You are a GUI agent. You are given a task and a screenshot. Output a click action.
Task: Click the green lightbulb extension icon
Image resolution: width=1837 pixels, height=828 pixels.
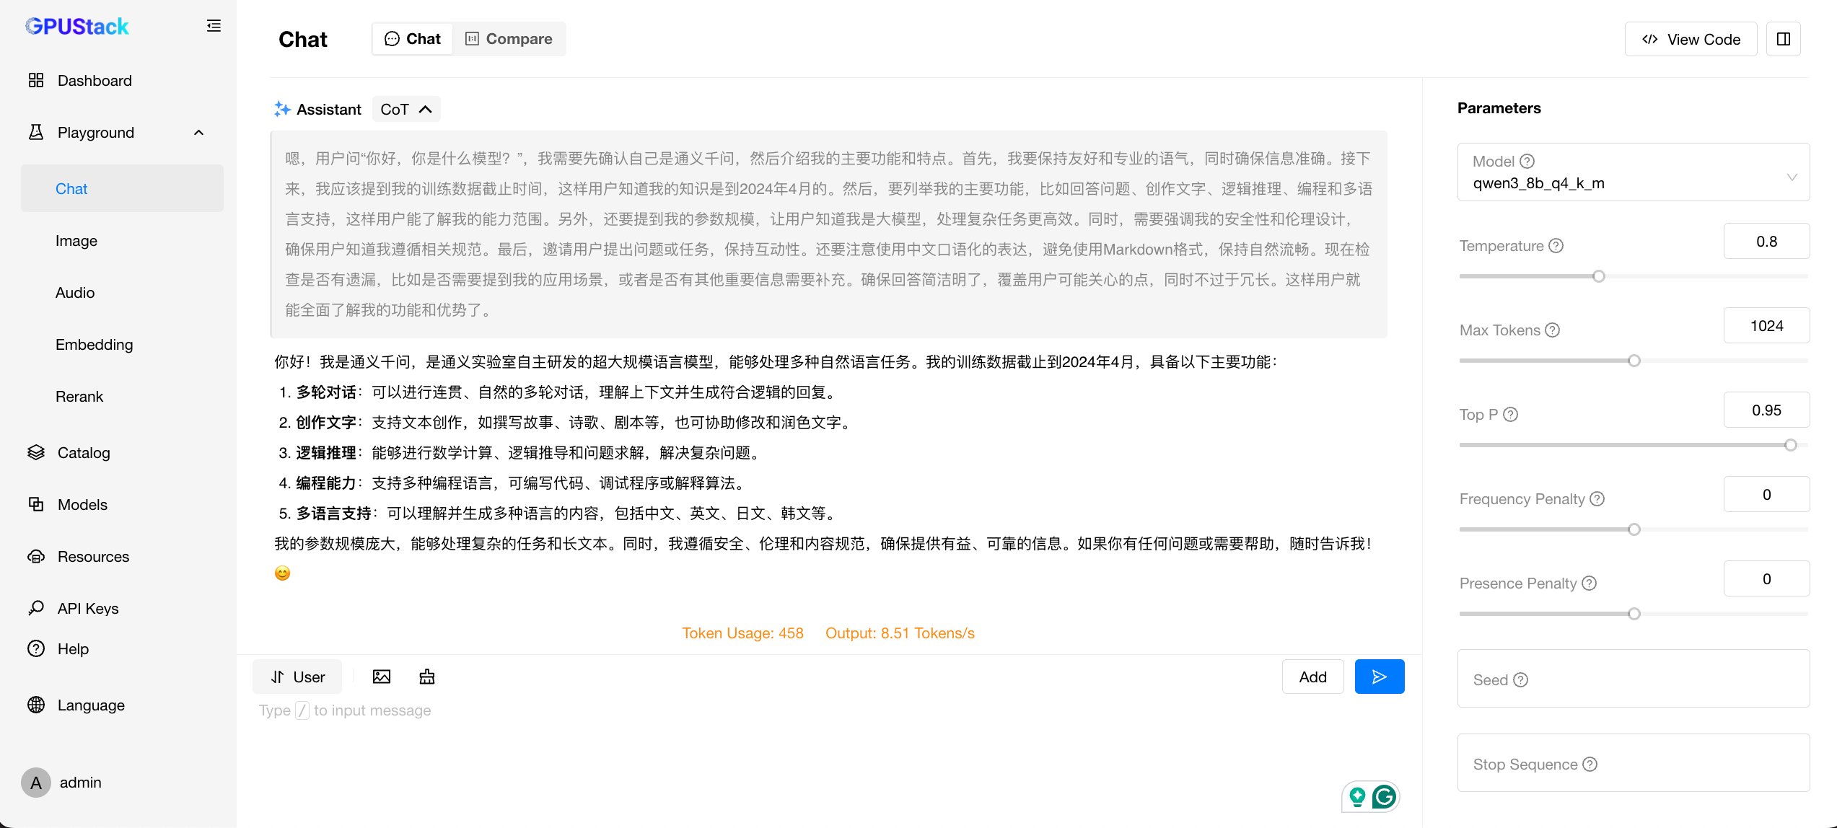1357,797
